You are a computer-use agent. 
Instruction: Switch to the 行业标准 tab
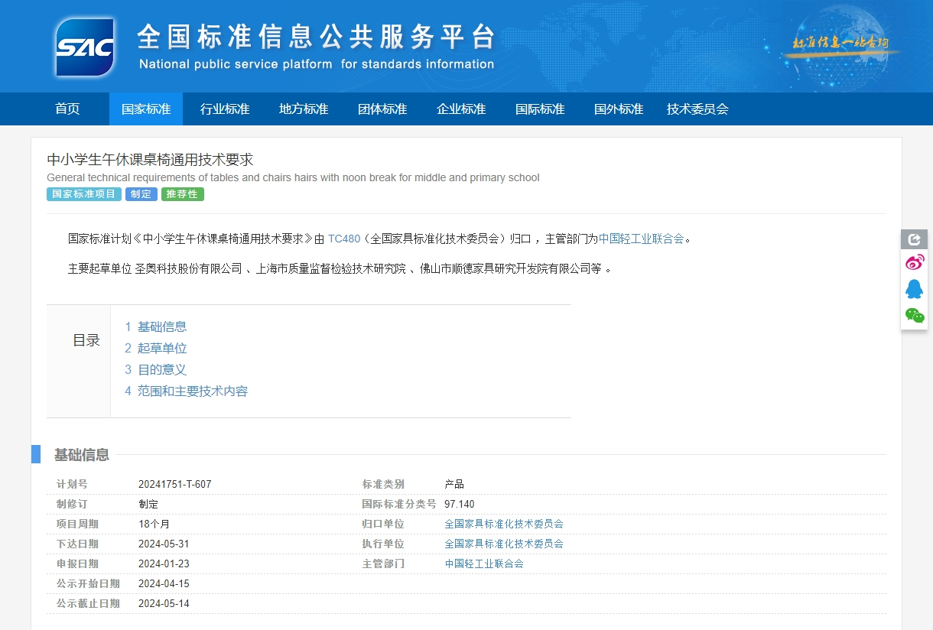pos(224,109)
